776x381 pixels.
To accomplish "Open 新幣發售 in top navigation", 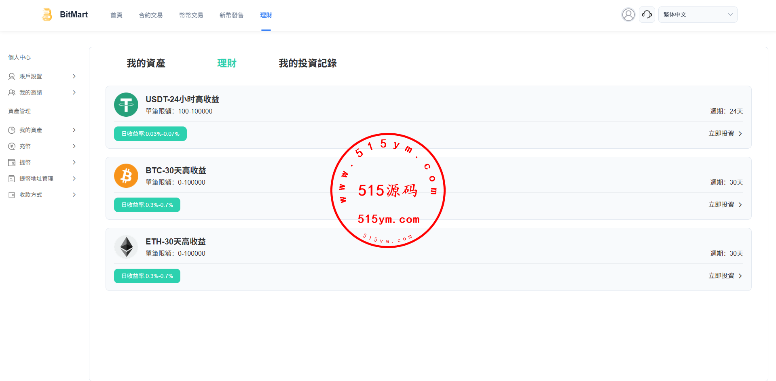I will 231,15.
